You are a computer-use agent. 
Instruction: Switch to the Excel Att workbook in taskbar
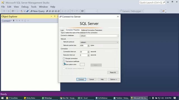point(83,98)
